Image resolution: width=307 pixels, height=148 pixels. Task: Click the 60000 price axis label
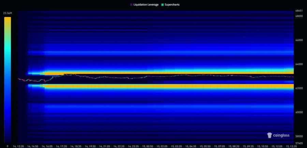tap(298, 112)
